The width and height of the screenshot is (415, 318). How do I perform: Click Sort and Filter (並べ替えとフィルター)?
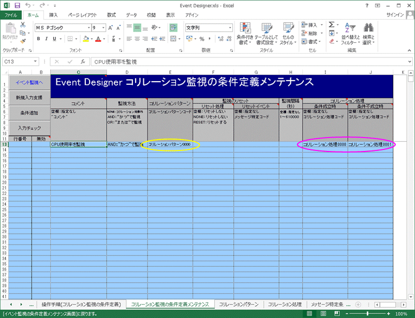(x=350, y=33)
